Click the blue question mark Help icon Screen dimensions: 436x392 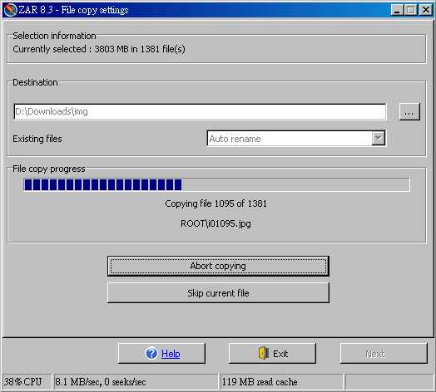pyautogui.click(x=151, y=354)
